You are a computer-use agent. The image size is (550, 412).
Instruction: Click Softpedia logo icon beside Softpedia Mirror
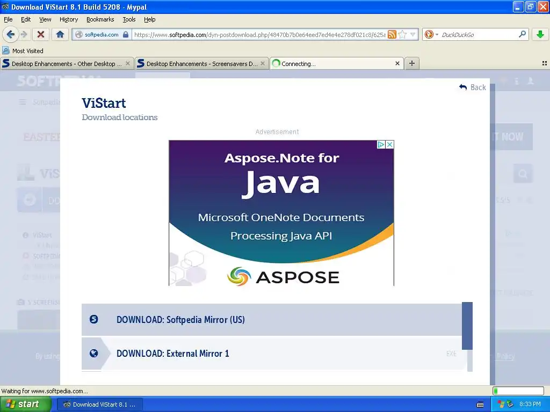tap(93, 319)
